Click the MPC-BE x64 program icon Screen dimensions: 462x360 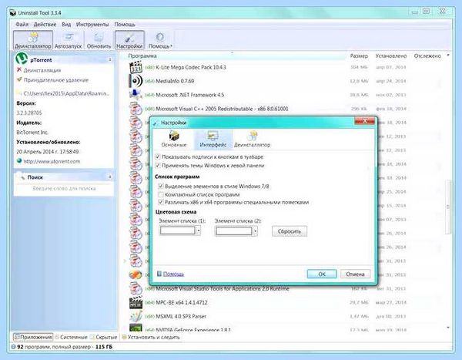point(136,302)
